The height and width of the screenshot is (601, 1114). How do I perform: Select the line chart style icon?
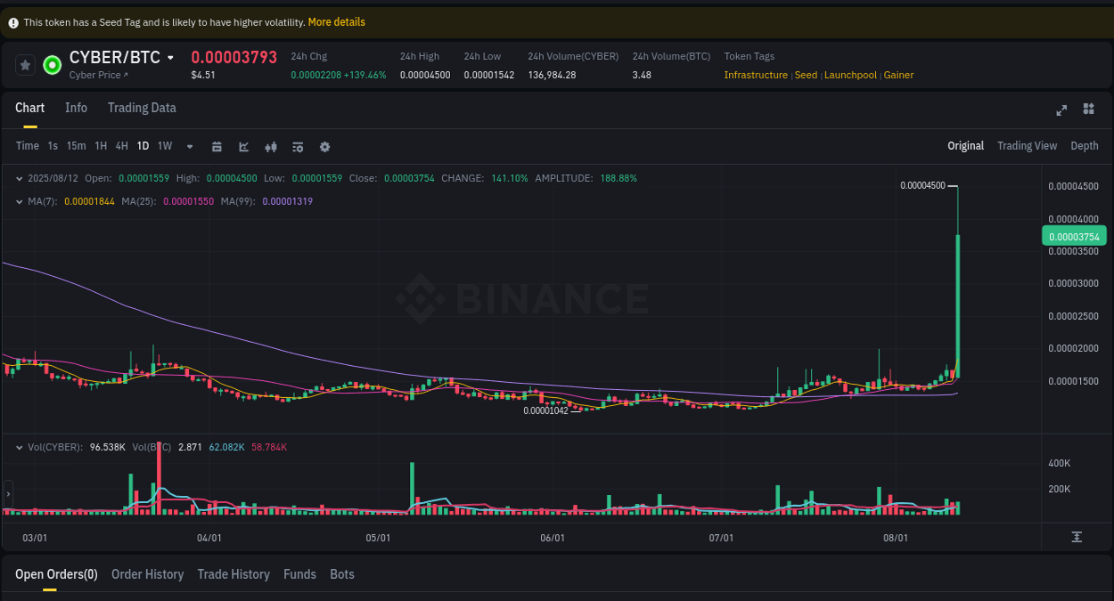[x=243, y=146]
